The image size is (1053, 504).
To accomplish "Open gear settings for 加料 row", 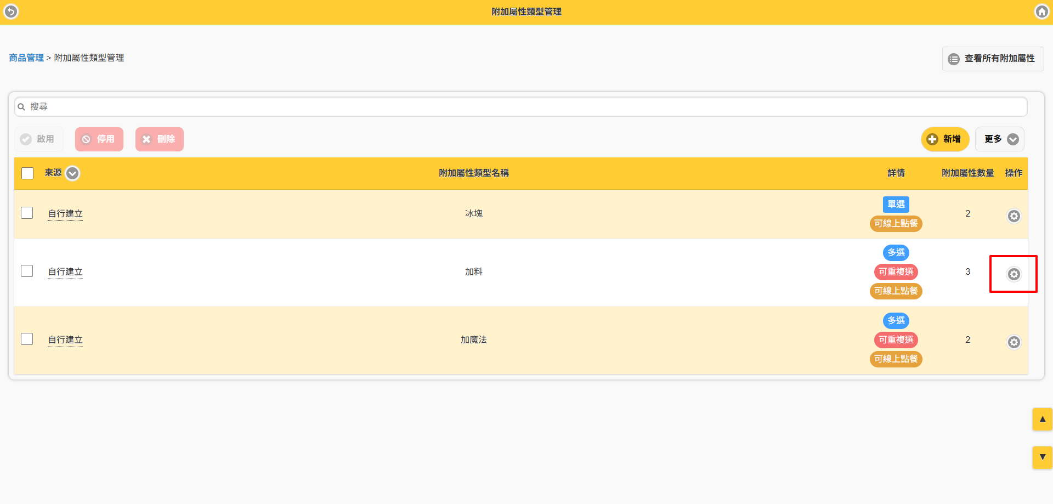I will click(1014, 274).
